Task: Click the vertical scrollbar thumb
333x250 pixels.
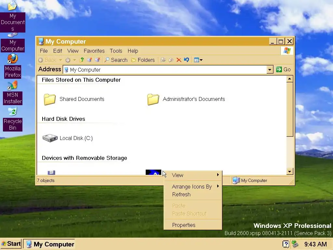Action: click(x=290, y=109)
